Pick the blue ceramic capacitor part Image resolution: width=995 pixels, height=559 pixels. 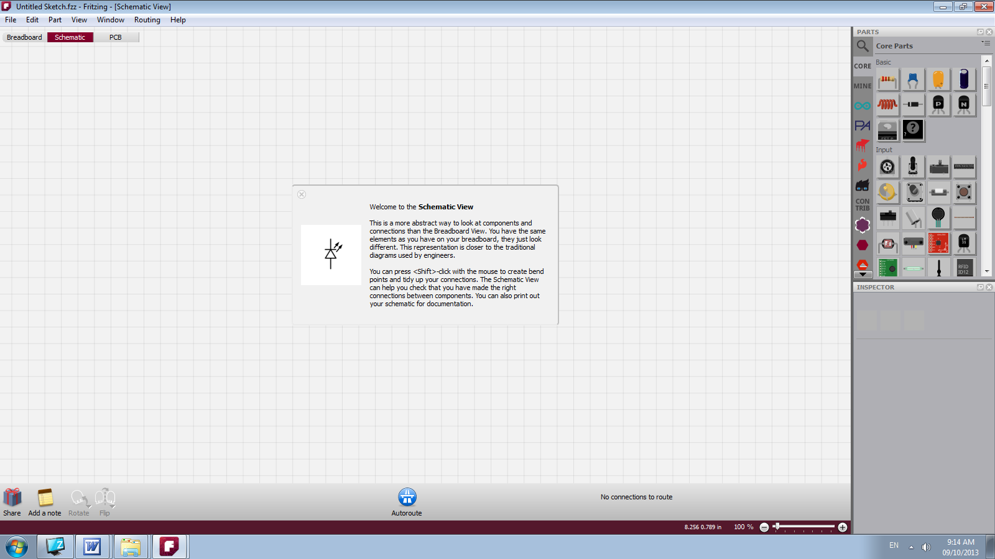[x=913, y=80]
